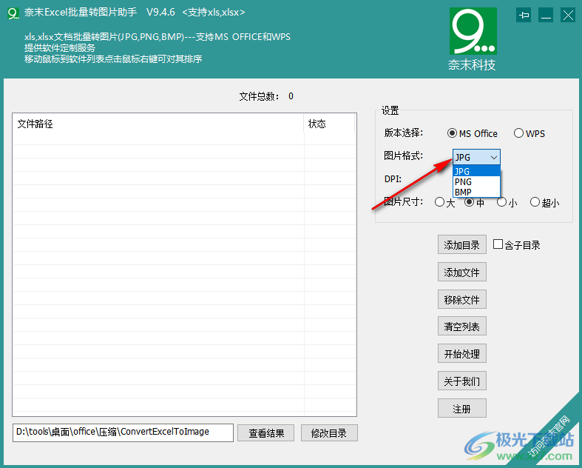Viewport: 582px width, 468px height.
Task: Click the 图片格式 label
Action: coord(403,156)
